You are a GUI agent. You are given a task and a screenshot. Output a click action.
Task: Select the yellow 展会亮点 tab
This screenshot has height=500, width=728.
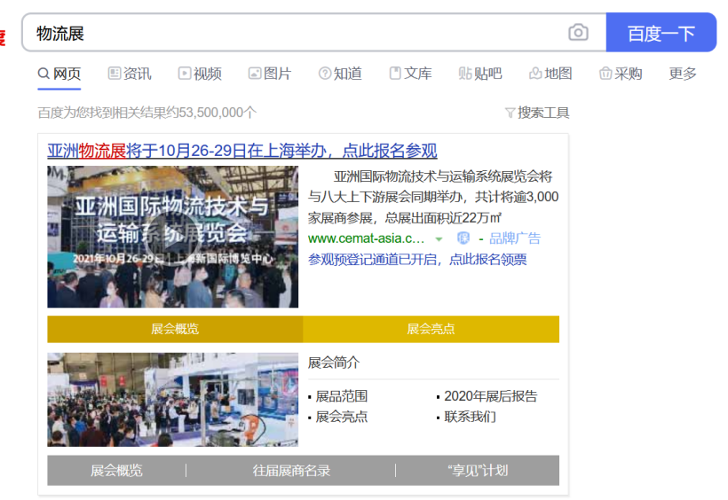pos(431,329)
